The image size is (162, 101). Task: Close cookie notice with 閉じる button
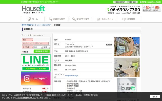click(x=155, y=96)
